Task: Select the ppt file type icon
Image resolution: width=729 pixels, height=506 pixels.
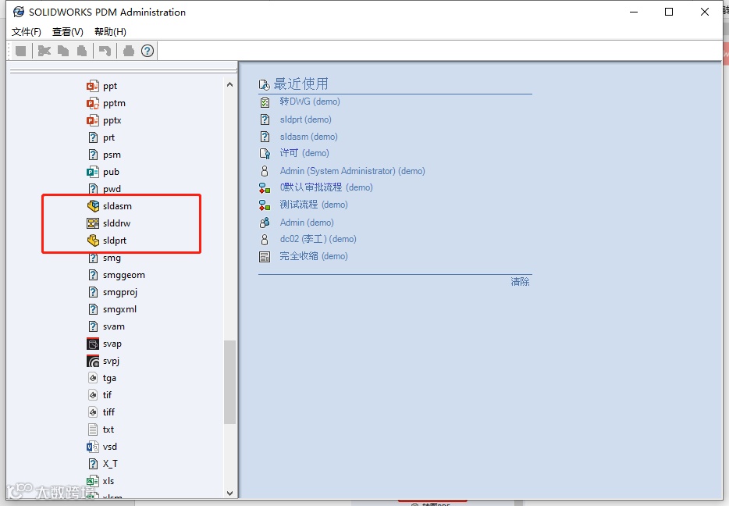Action: [x=93, y=86]
